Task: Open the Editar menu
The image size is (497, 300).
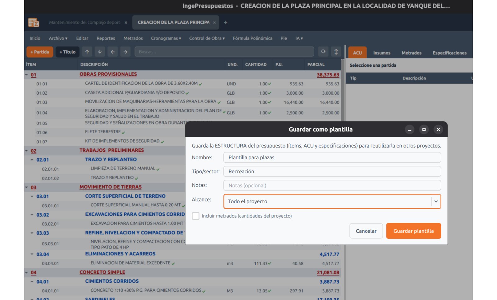Action: point(82,38)
